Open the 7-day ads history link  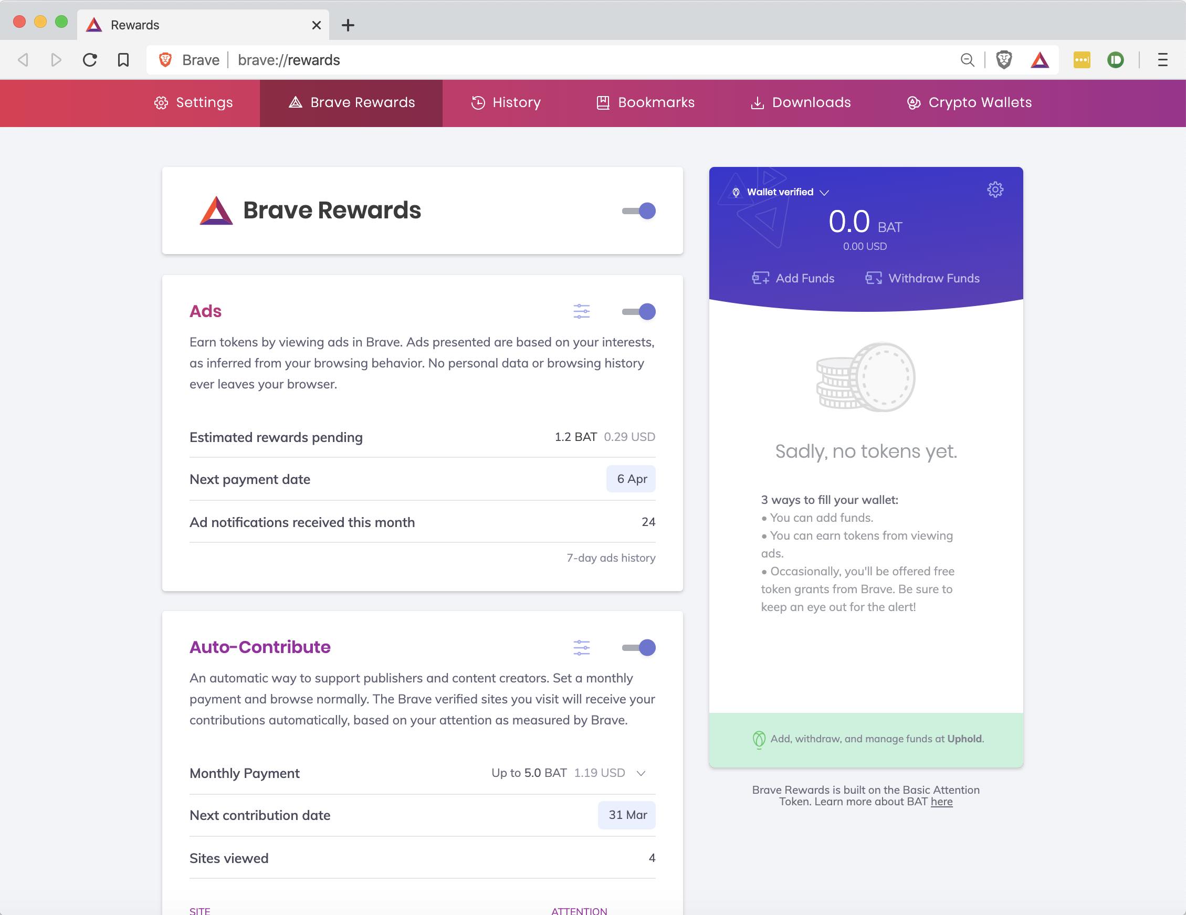click(611, 558)
